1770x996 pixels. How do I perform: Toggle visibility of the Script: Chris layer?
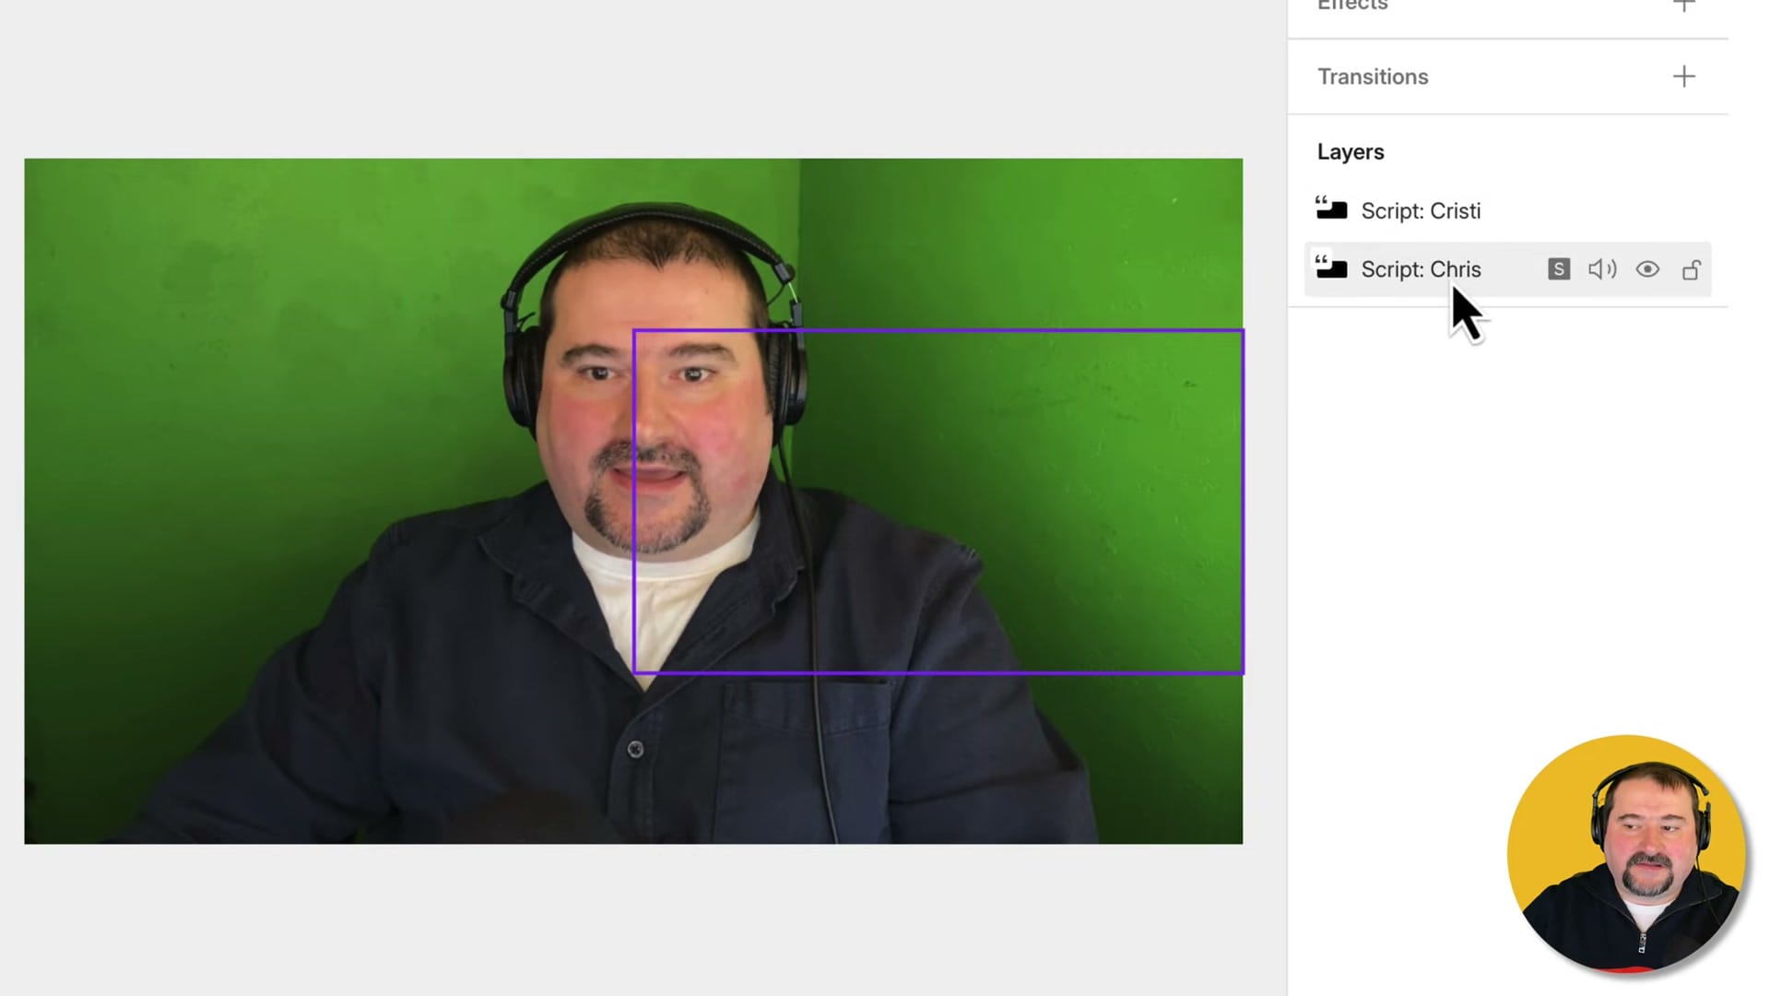pyautogui.click(x=1647, y=269)
